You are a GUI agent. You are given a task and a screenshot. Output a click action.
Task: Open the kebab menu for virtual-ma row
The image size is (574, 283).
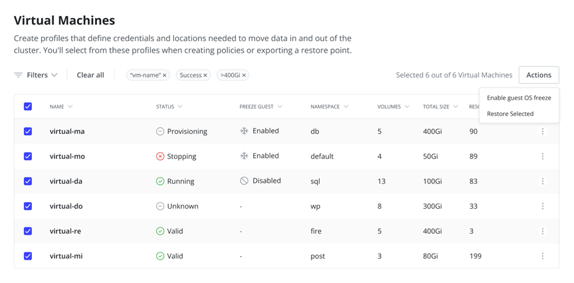click(542, 131)
